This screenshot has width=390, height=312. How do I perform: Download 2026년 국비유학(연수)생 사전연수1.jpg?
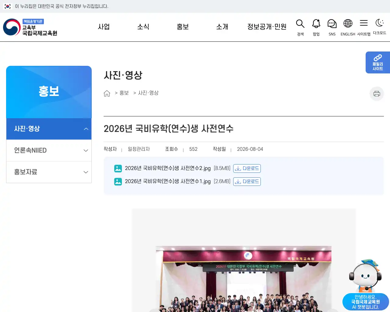click(x=247, y=182)
